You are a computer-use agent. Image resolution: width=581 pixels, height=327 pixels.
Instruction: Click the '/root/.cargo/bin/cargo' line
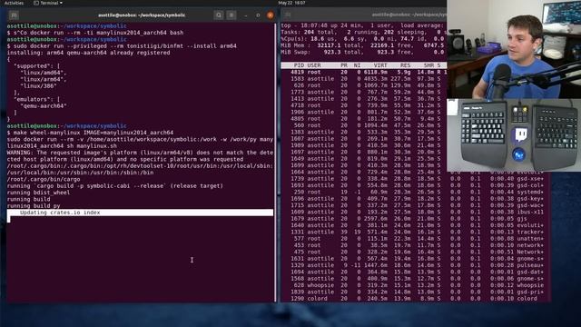coord(44,179)
